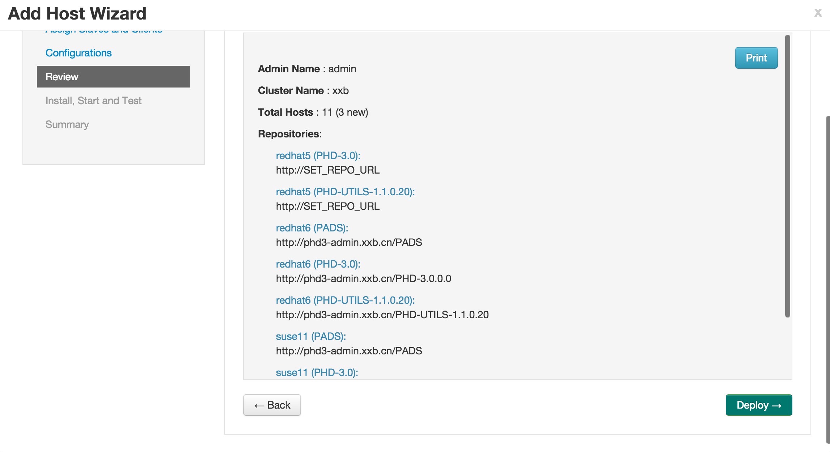Select the Configurations wizard step
Image resolution: width=830 pixels, height=452 pixels.
pyautogui.click(x=78, y=53)
